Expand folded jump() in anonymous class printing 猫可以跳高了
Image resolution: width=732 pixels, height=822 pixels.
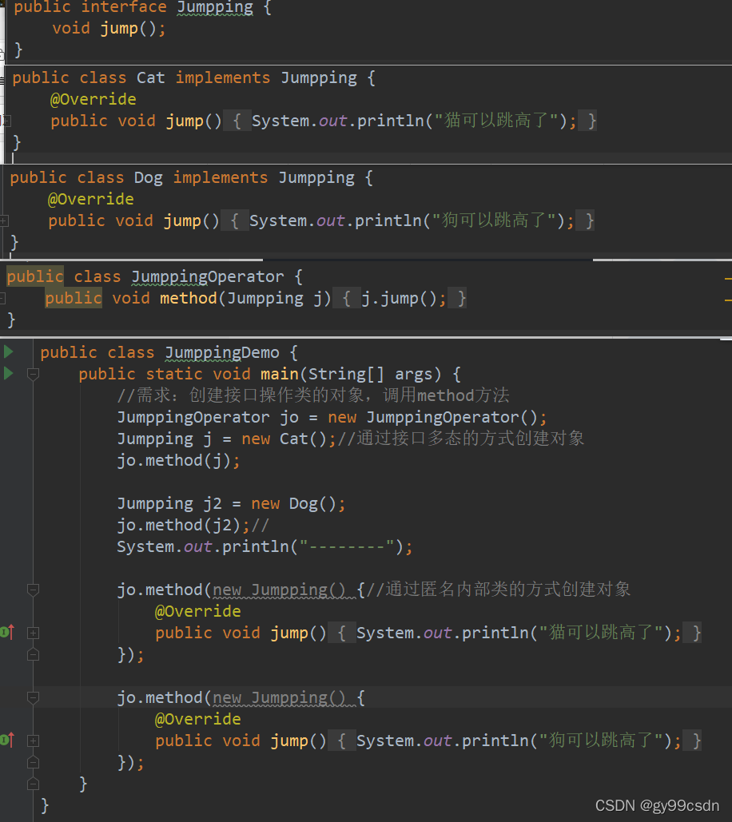[x=33, y=633]
